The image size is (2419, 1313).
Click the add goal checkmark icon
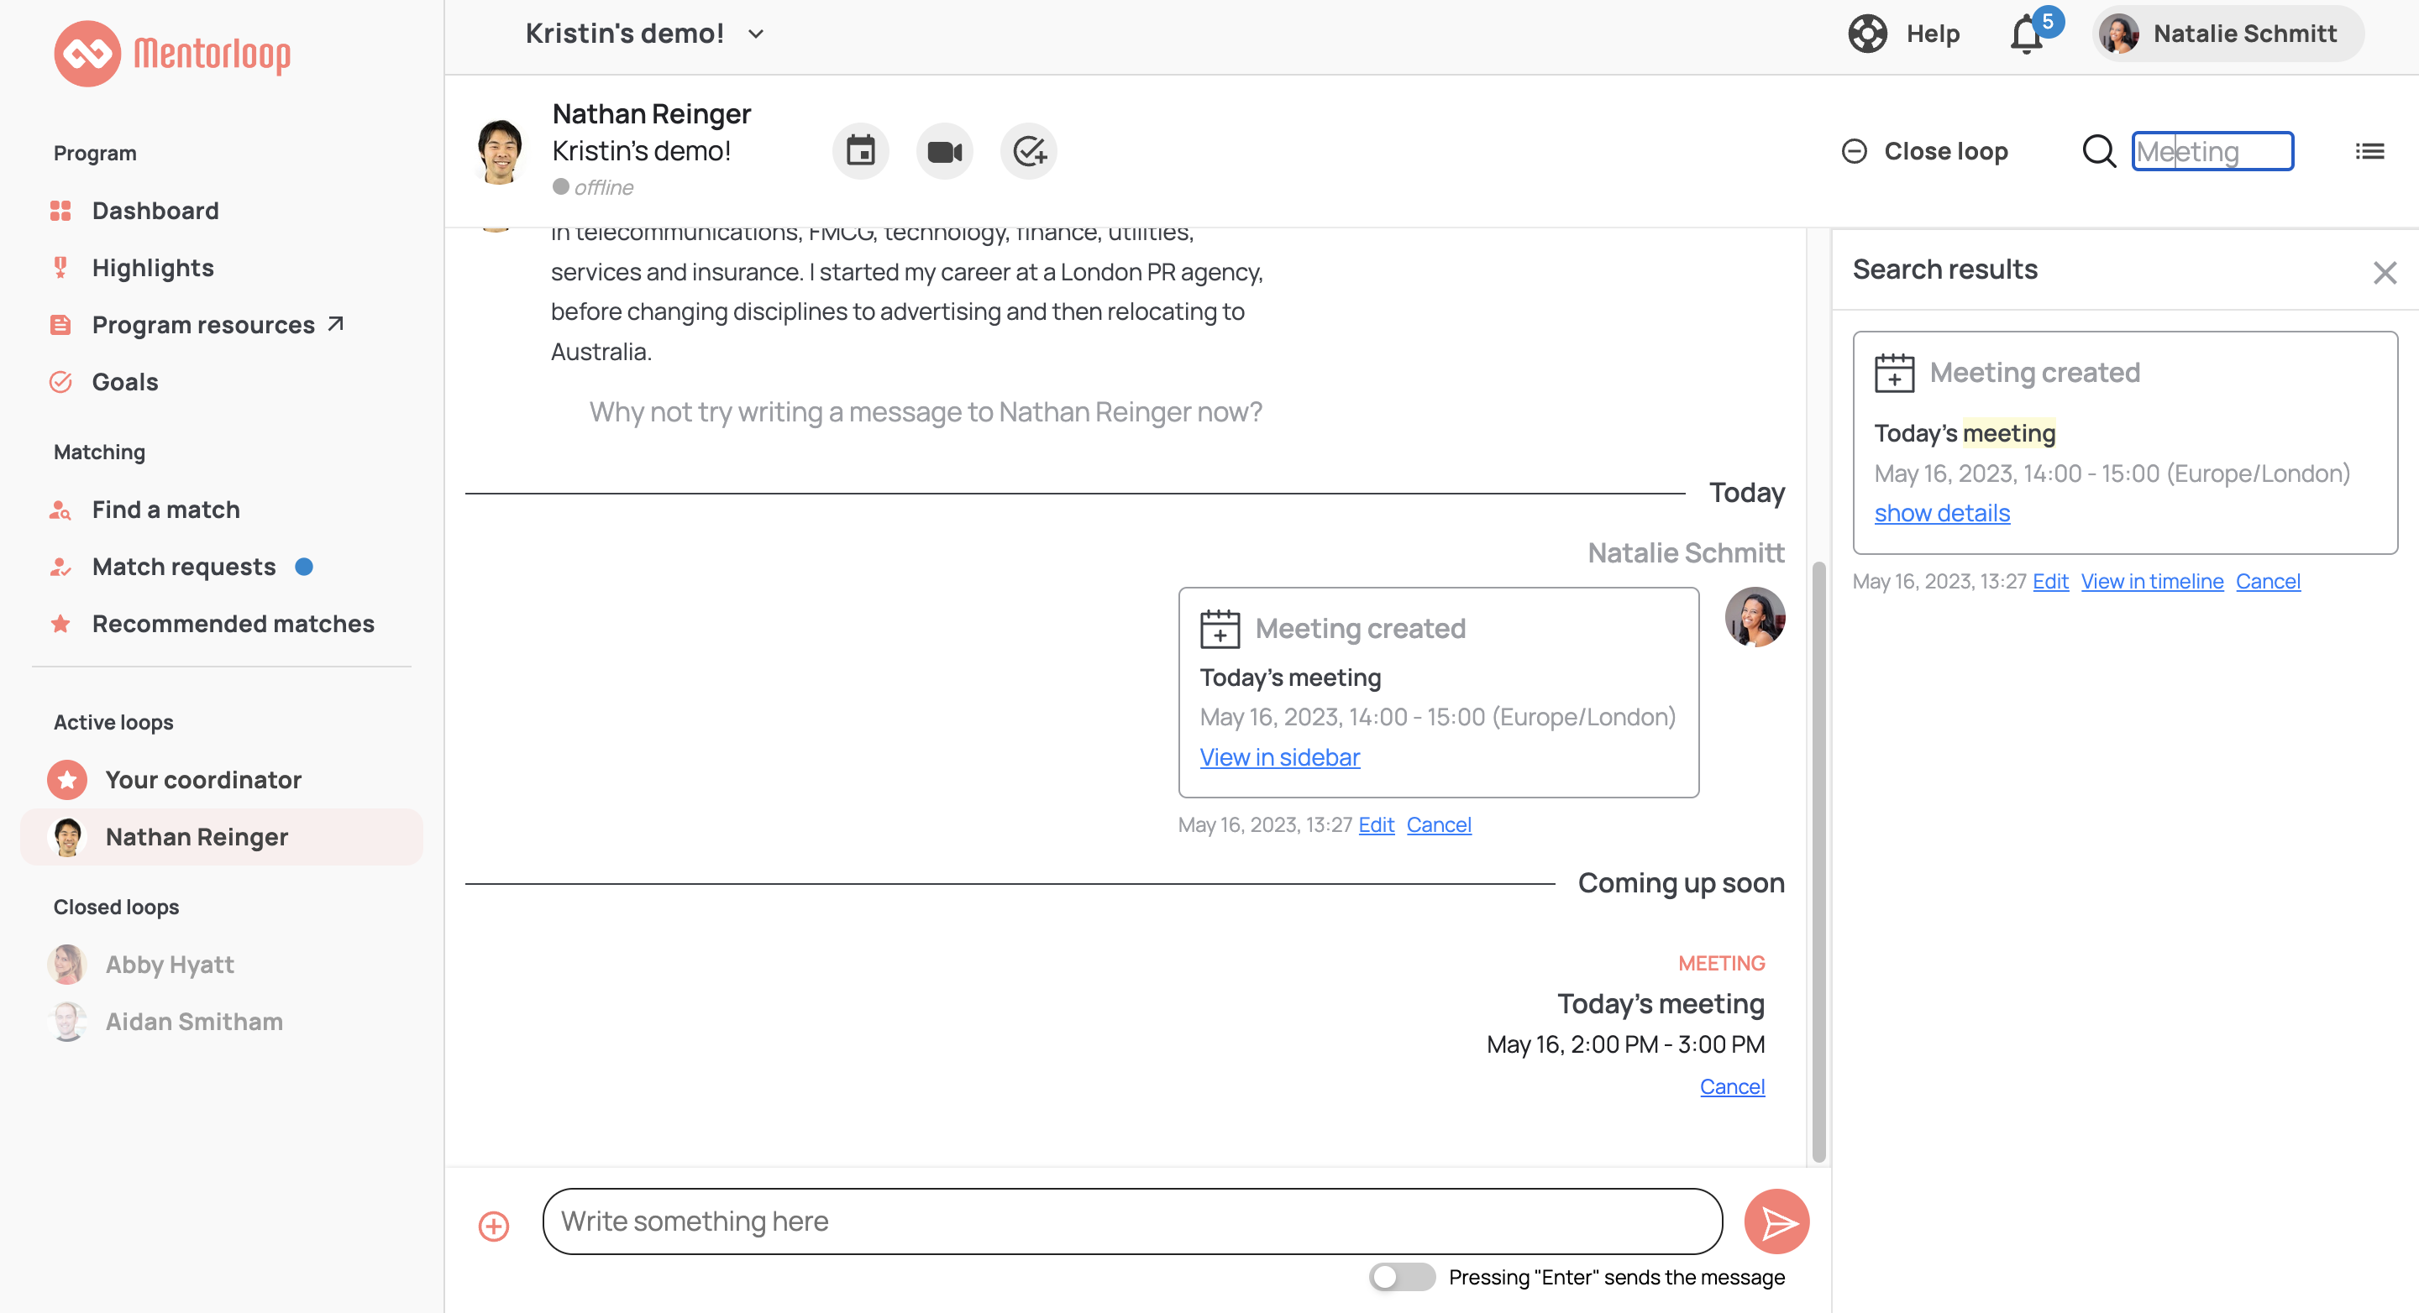click(x=1028, y=151)
